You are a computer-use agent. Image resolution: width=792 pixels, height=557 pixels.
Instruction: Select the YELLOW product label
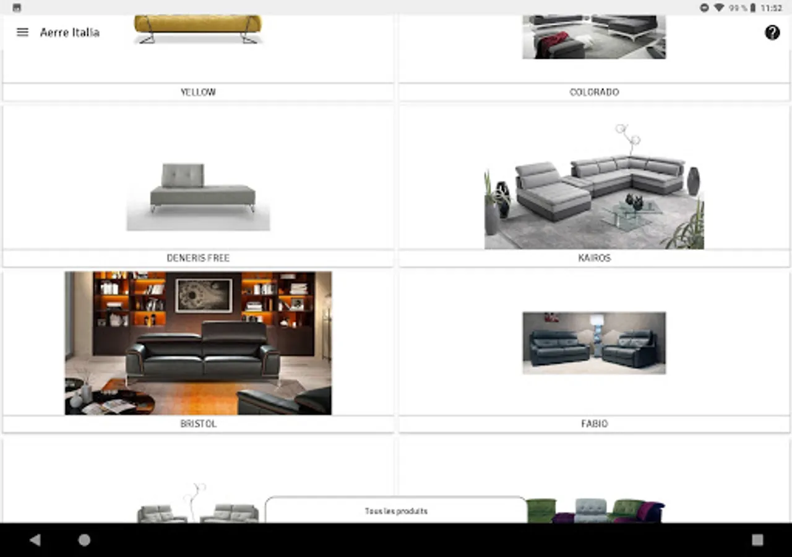point(198,92)
